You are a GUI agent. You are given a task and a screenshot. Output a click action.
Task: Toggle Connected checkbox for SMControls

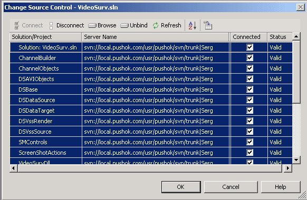tap(250, 142)
